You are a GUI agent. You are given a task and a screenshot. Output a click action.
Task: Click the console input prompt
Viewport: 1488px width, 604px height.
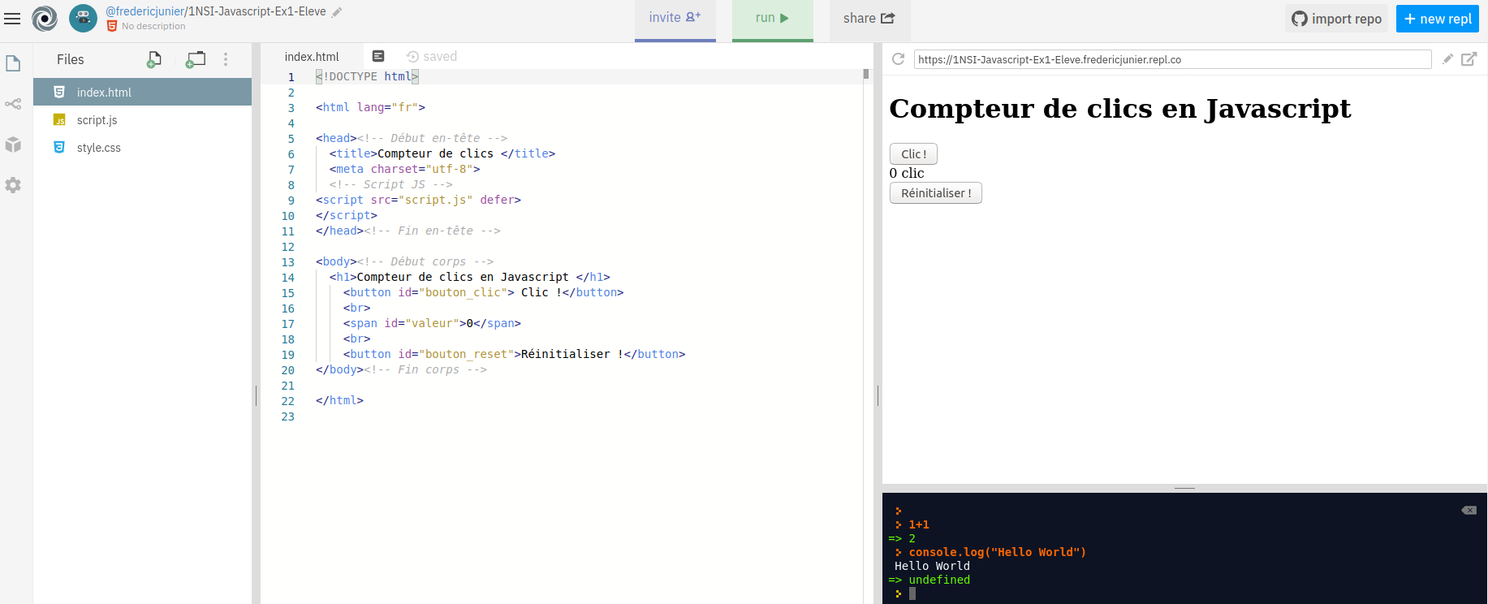[912, 593]
